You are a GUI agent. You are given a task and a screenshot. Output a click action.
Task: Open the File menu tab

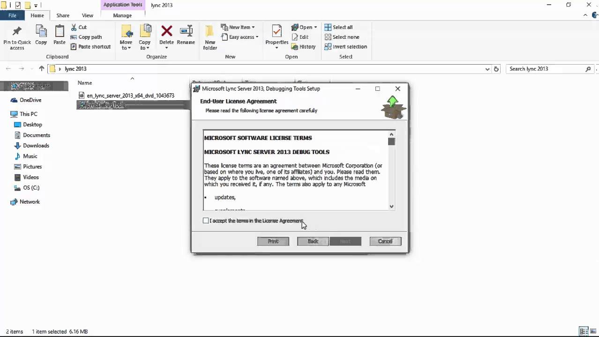13,15
